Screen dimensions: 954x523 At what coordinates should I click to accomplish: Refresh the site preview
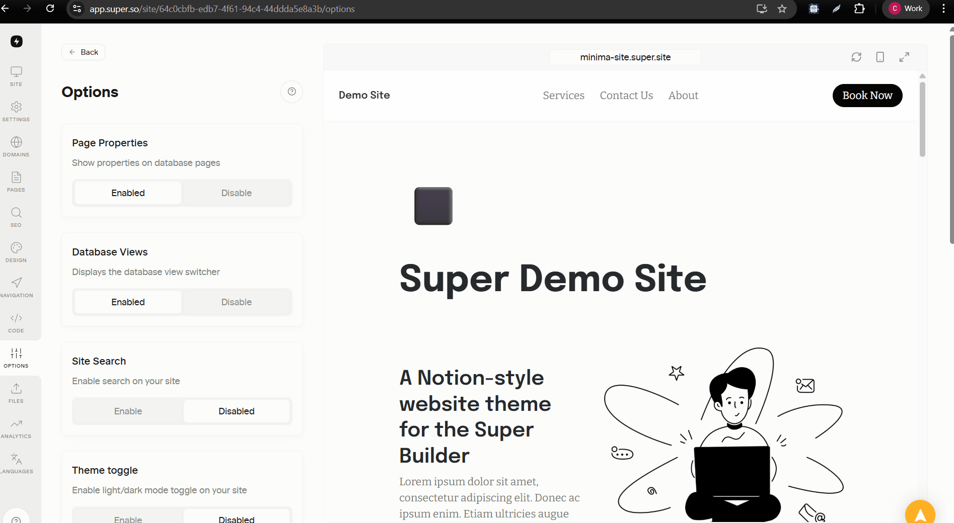tap(856, 57)
